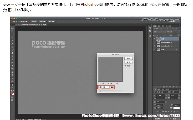This screenshot has width=193, height=120.
Task: Hide the second Color Efex Pro 4 layer
Action: pyautogui.click(x=154, y=46)
